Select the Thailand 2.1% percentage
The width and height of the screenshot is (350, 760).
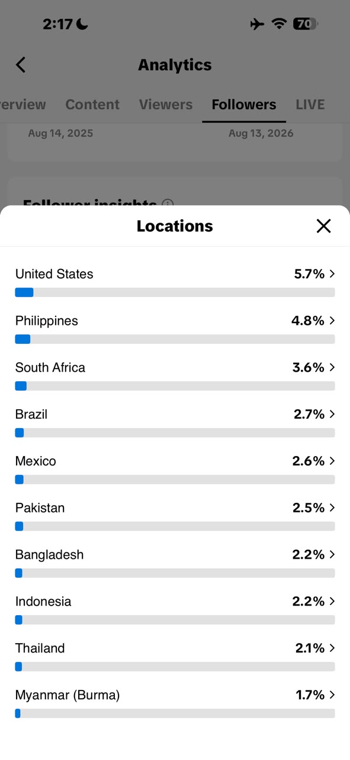[310, 648]
